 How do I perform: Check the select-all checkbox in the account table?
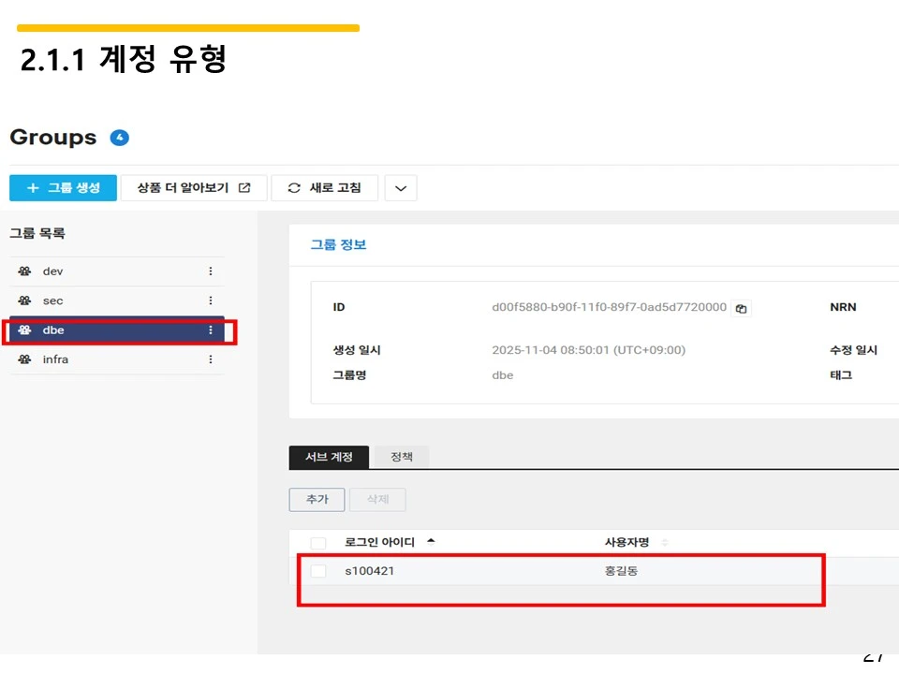[317, 542]
